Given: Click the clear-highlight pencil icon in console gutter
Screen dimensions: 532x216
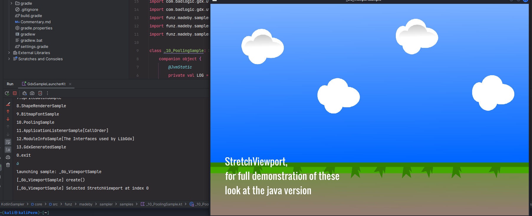Looking at the screenshot, I should click(8, 104).
